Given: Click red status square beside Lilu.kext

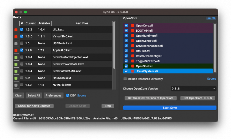Looking at the screenshot, I should (16, 30).
